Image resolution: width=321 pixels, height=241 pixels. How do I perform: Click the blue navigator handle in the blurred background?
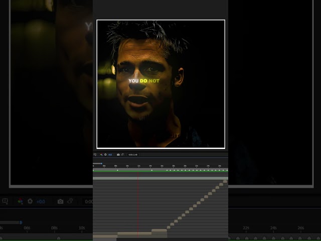point(21,222)
